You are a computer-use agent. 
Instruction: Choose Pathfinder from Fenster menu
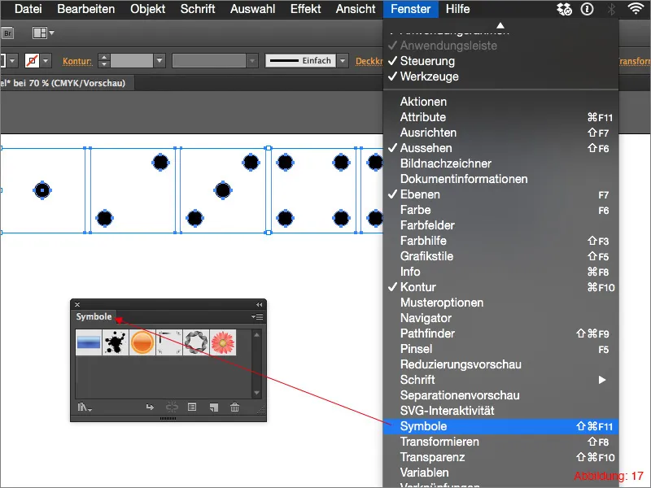point(500,333)
